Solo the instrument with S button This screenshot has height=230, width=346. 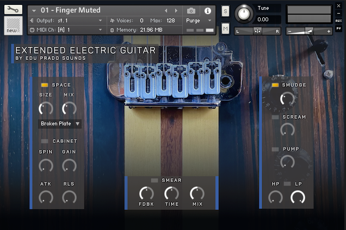(x=225, y=12)
